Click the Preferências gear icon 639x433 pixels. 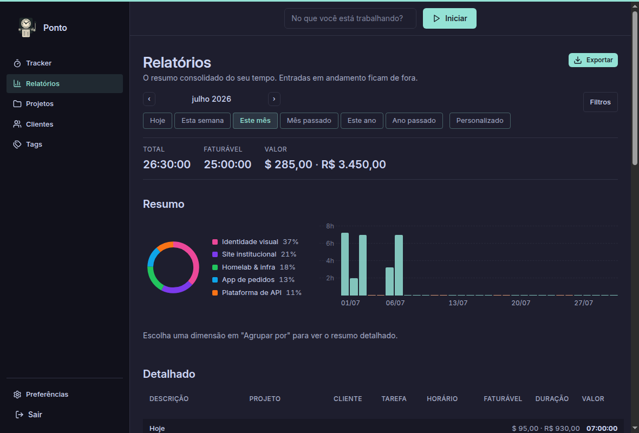pyautogui.click(x=17, y=395)
